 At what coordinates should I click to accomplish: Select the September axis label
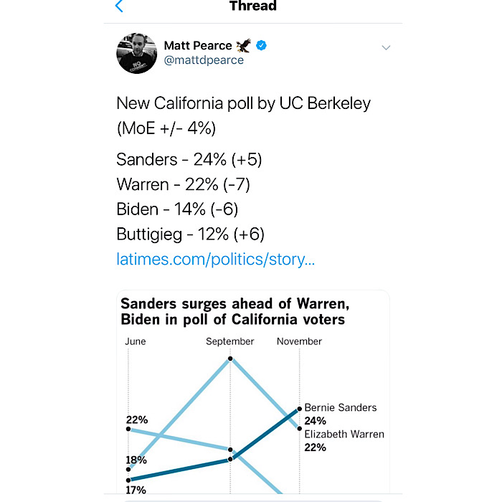tap(230, 341)
